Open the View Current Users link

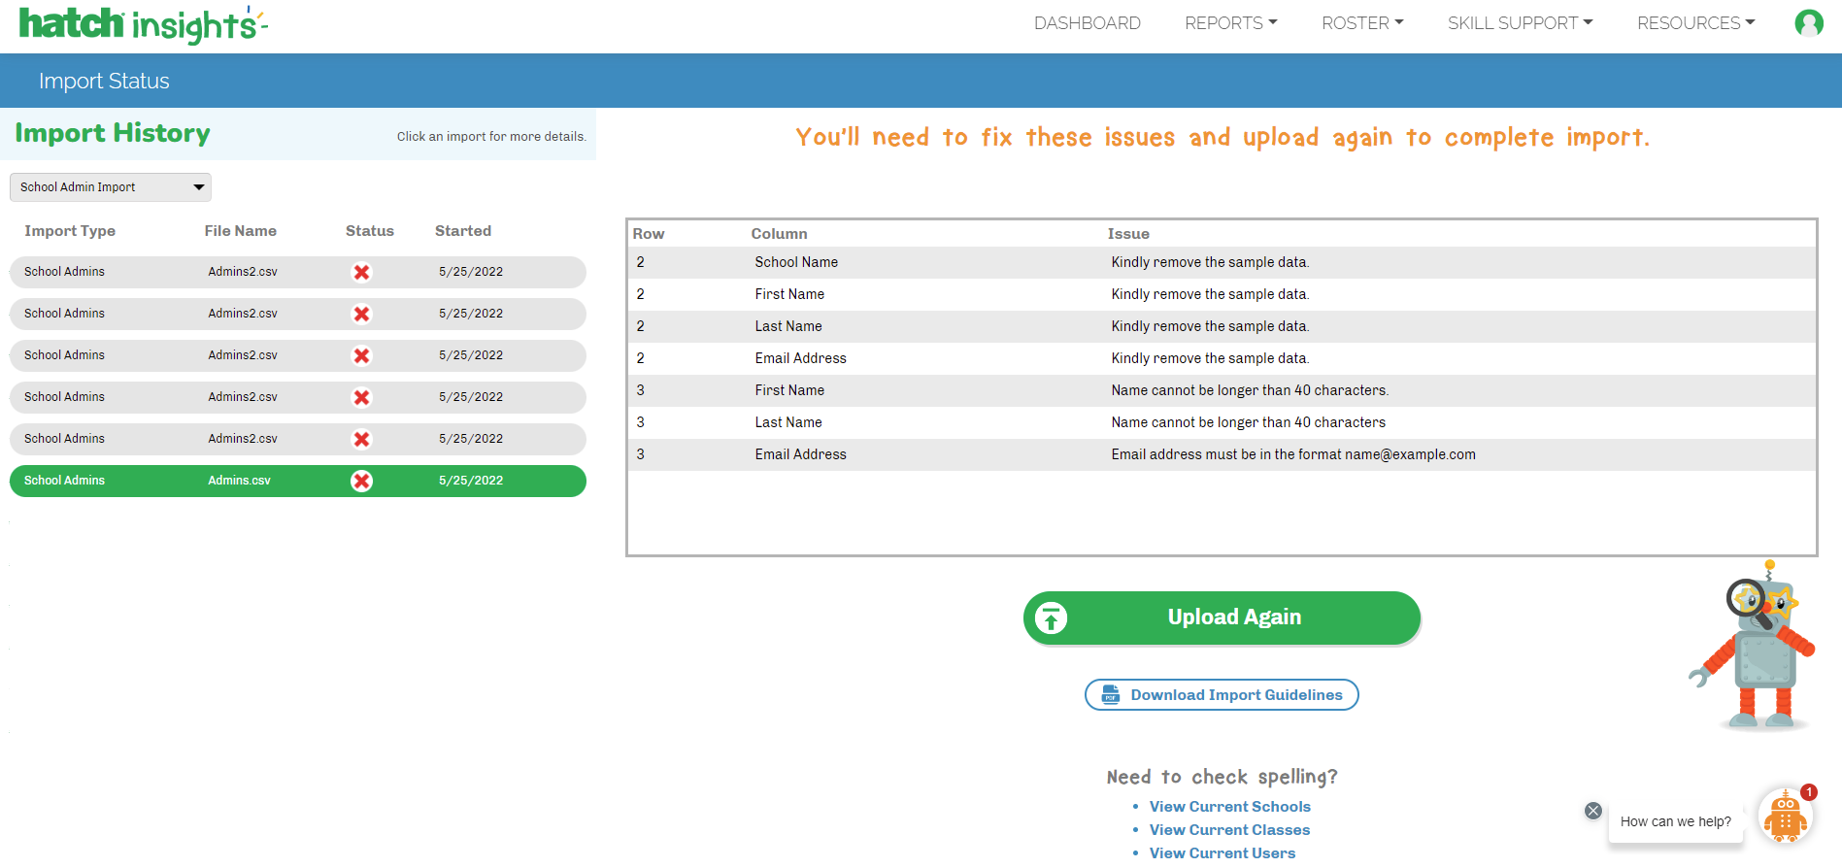point(1222,853)
